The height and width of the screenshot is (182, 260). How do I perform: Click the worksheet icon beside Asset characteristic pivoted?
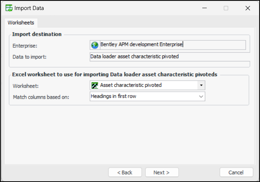[x=95, y=85]
